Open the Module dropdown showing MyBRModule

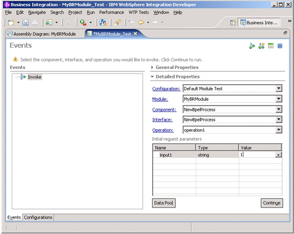[279, 99]
